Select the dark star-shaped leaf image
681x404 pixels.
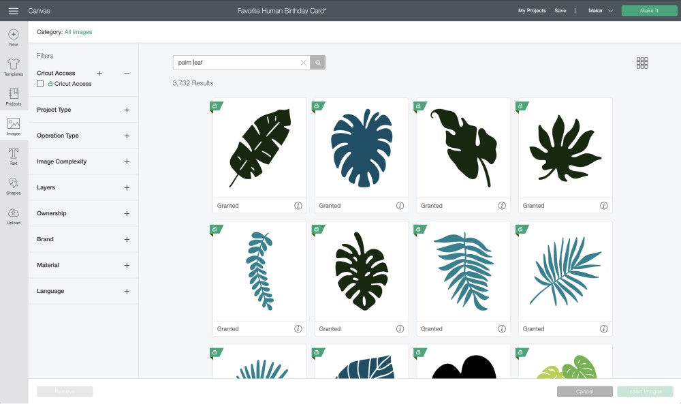point(565,148)
